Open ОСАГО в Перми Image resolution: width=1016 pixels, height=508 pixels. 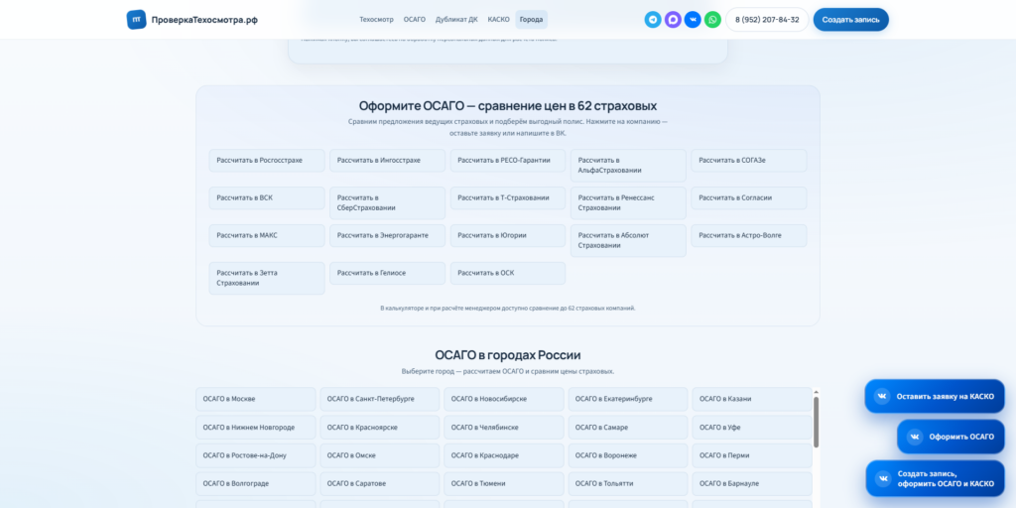tap(752, 455)
